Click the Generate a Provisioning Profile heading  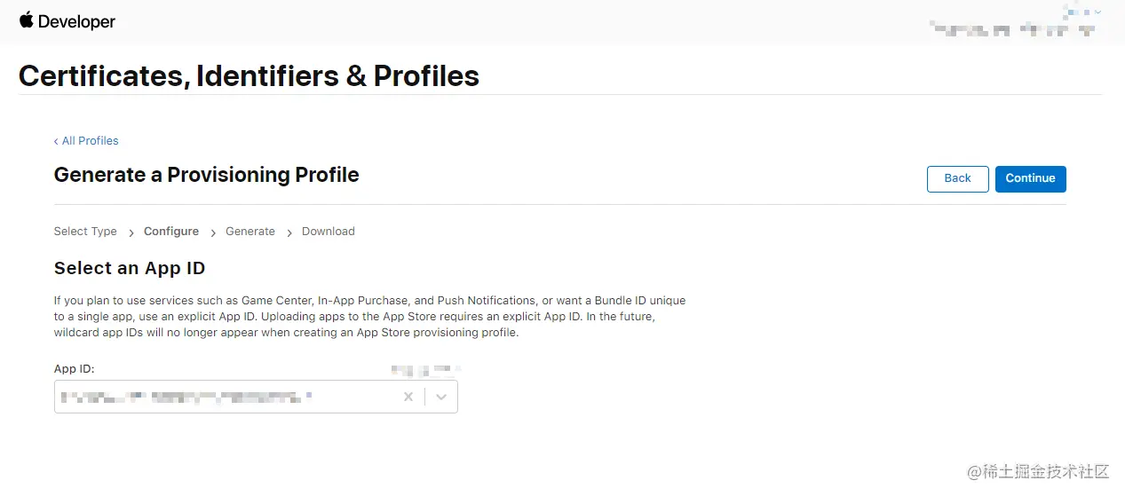click(206, 175)
